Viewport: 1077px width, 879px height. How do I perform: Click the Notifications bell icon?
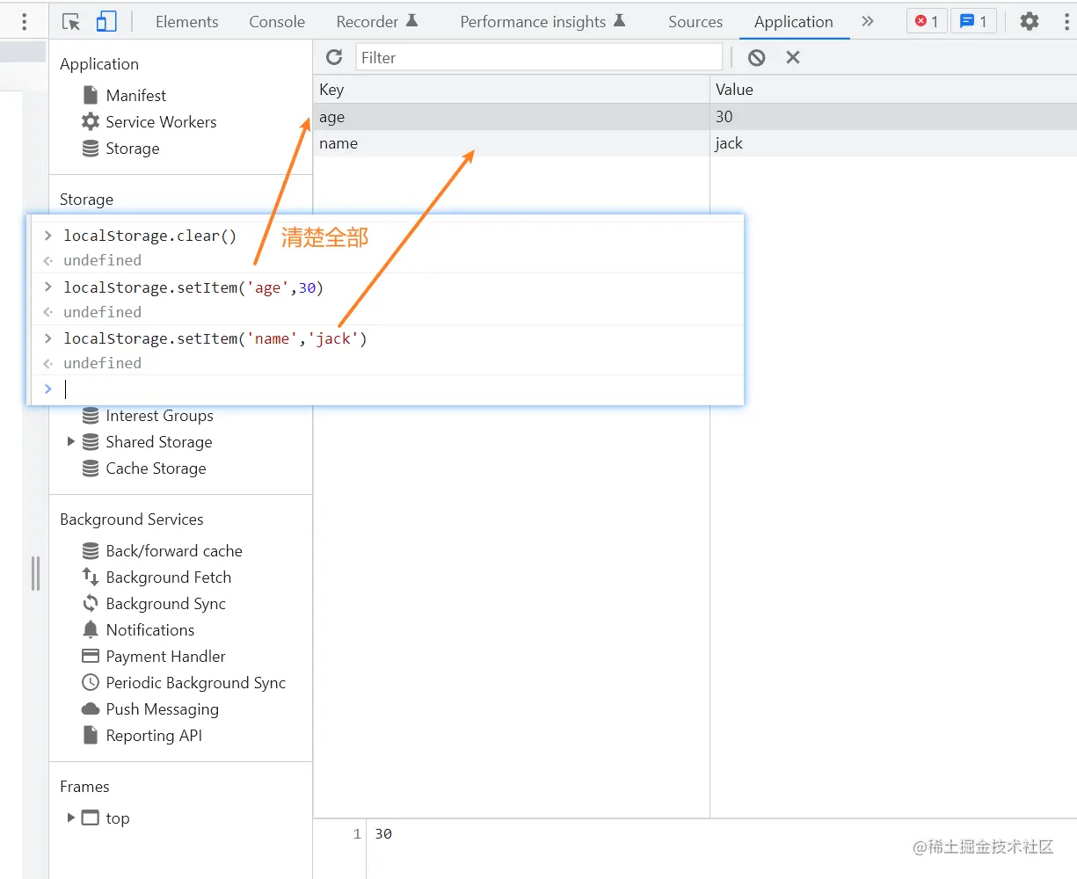(x=91, y=629)
